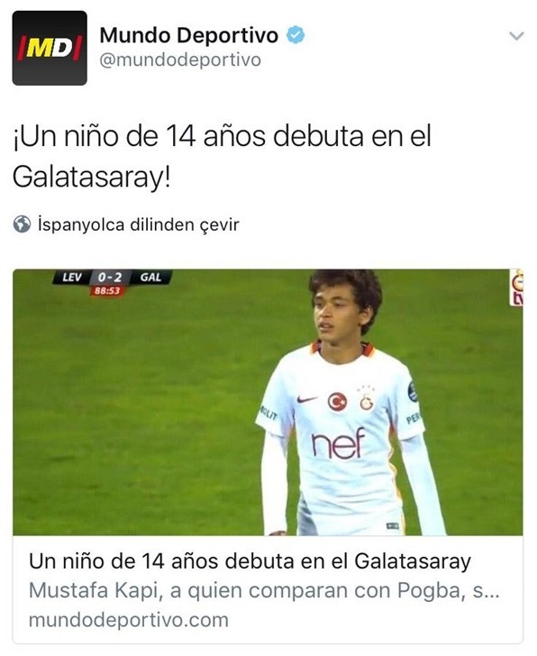Open the article preview image
The height and width of the screenshot is (656, 537).
[268, 402]
